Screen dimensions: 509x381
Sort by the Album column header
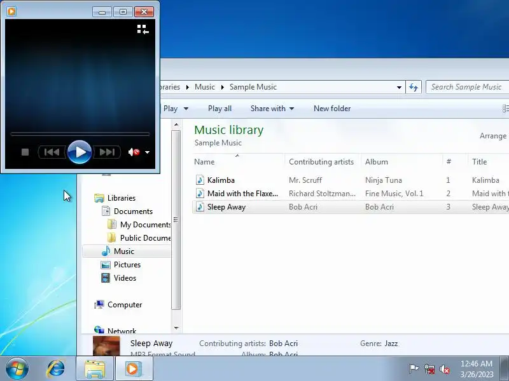(x=377, y=162)
